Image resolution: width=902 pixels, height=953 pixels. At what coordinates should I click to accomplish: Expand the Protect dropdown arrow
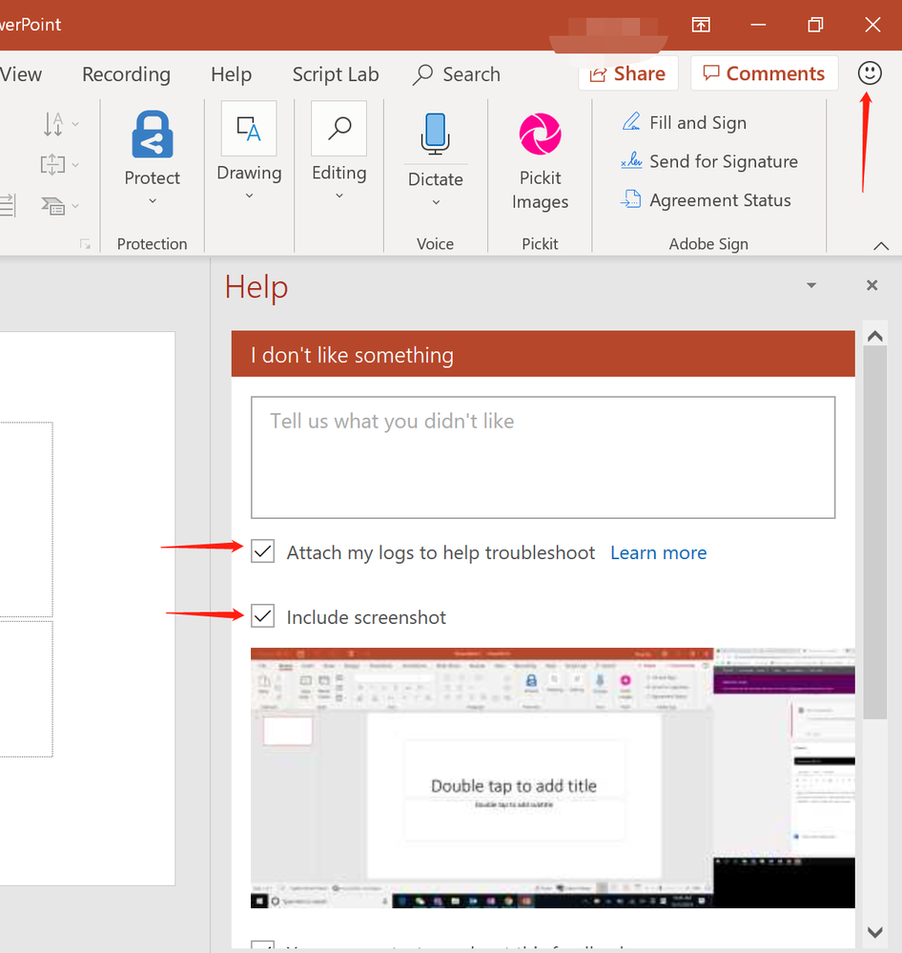coord(153,200)
